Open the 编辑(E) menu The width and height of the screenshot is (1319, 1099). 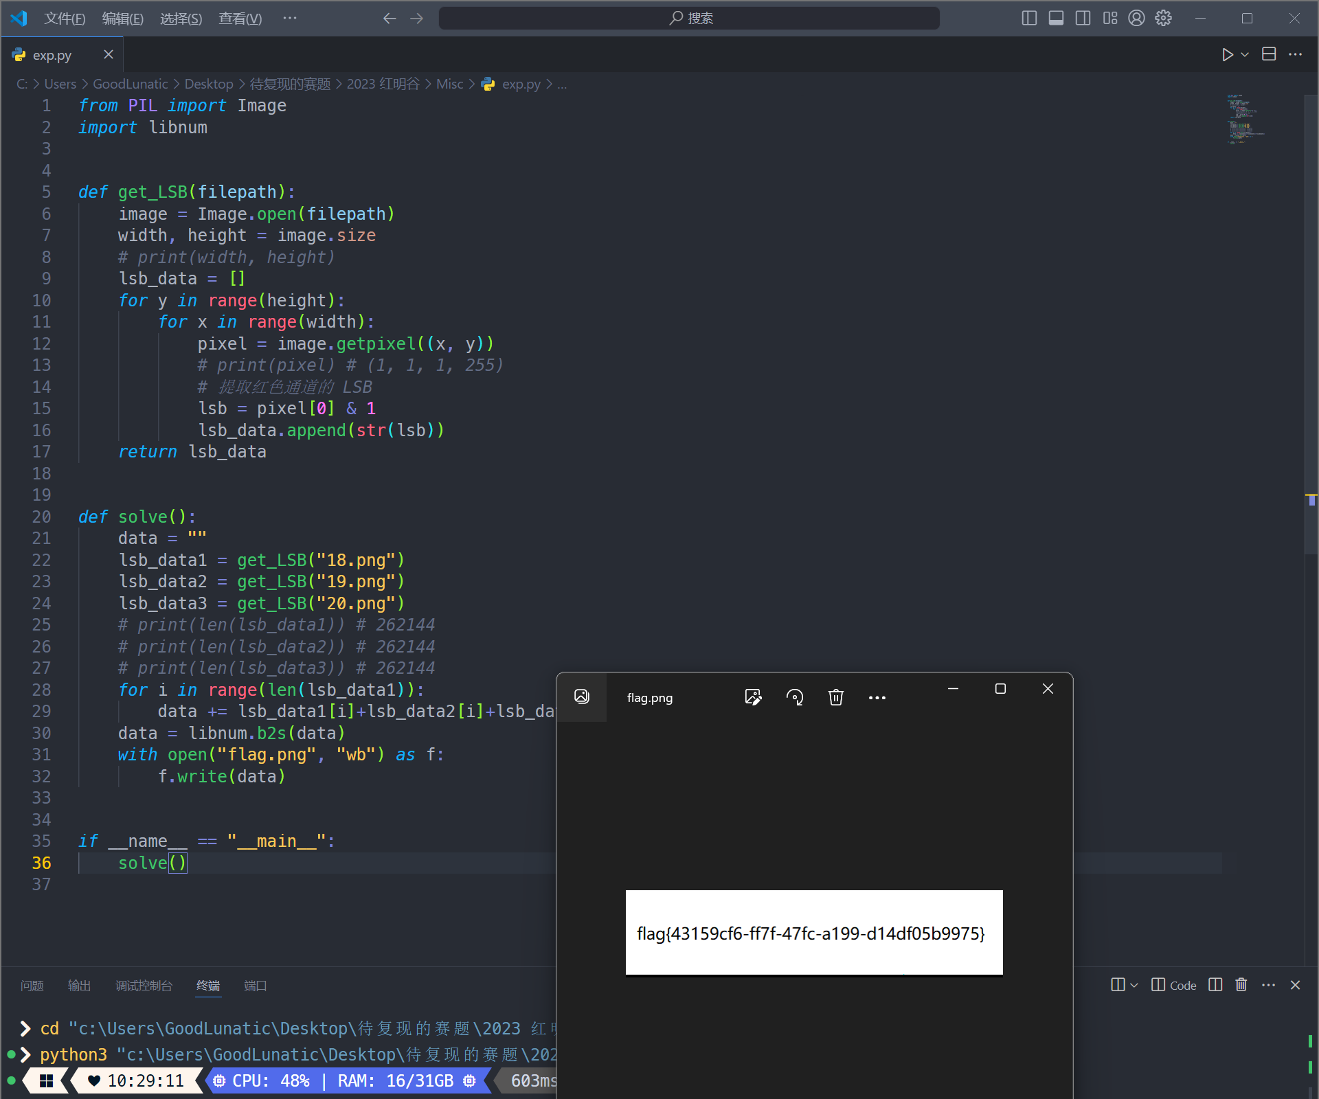123,19
